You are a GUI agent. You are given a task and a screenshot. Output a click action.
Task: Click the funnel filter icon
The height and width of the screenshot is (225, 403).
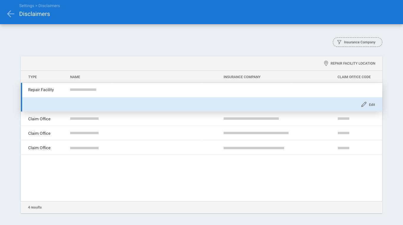[x=339, y=42]
